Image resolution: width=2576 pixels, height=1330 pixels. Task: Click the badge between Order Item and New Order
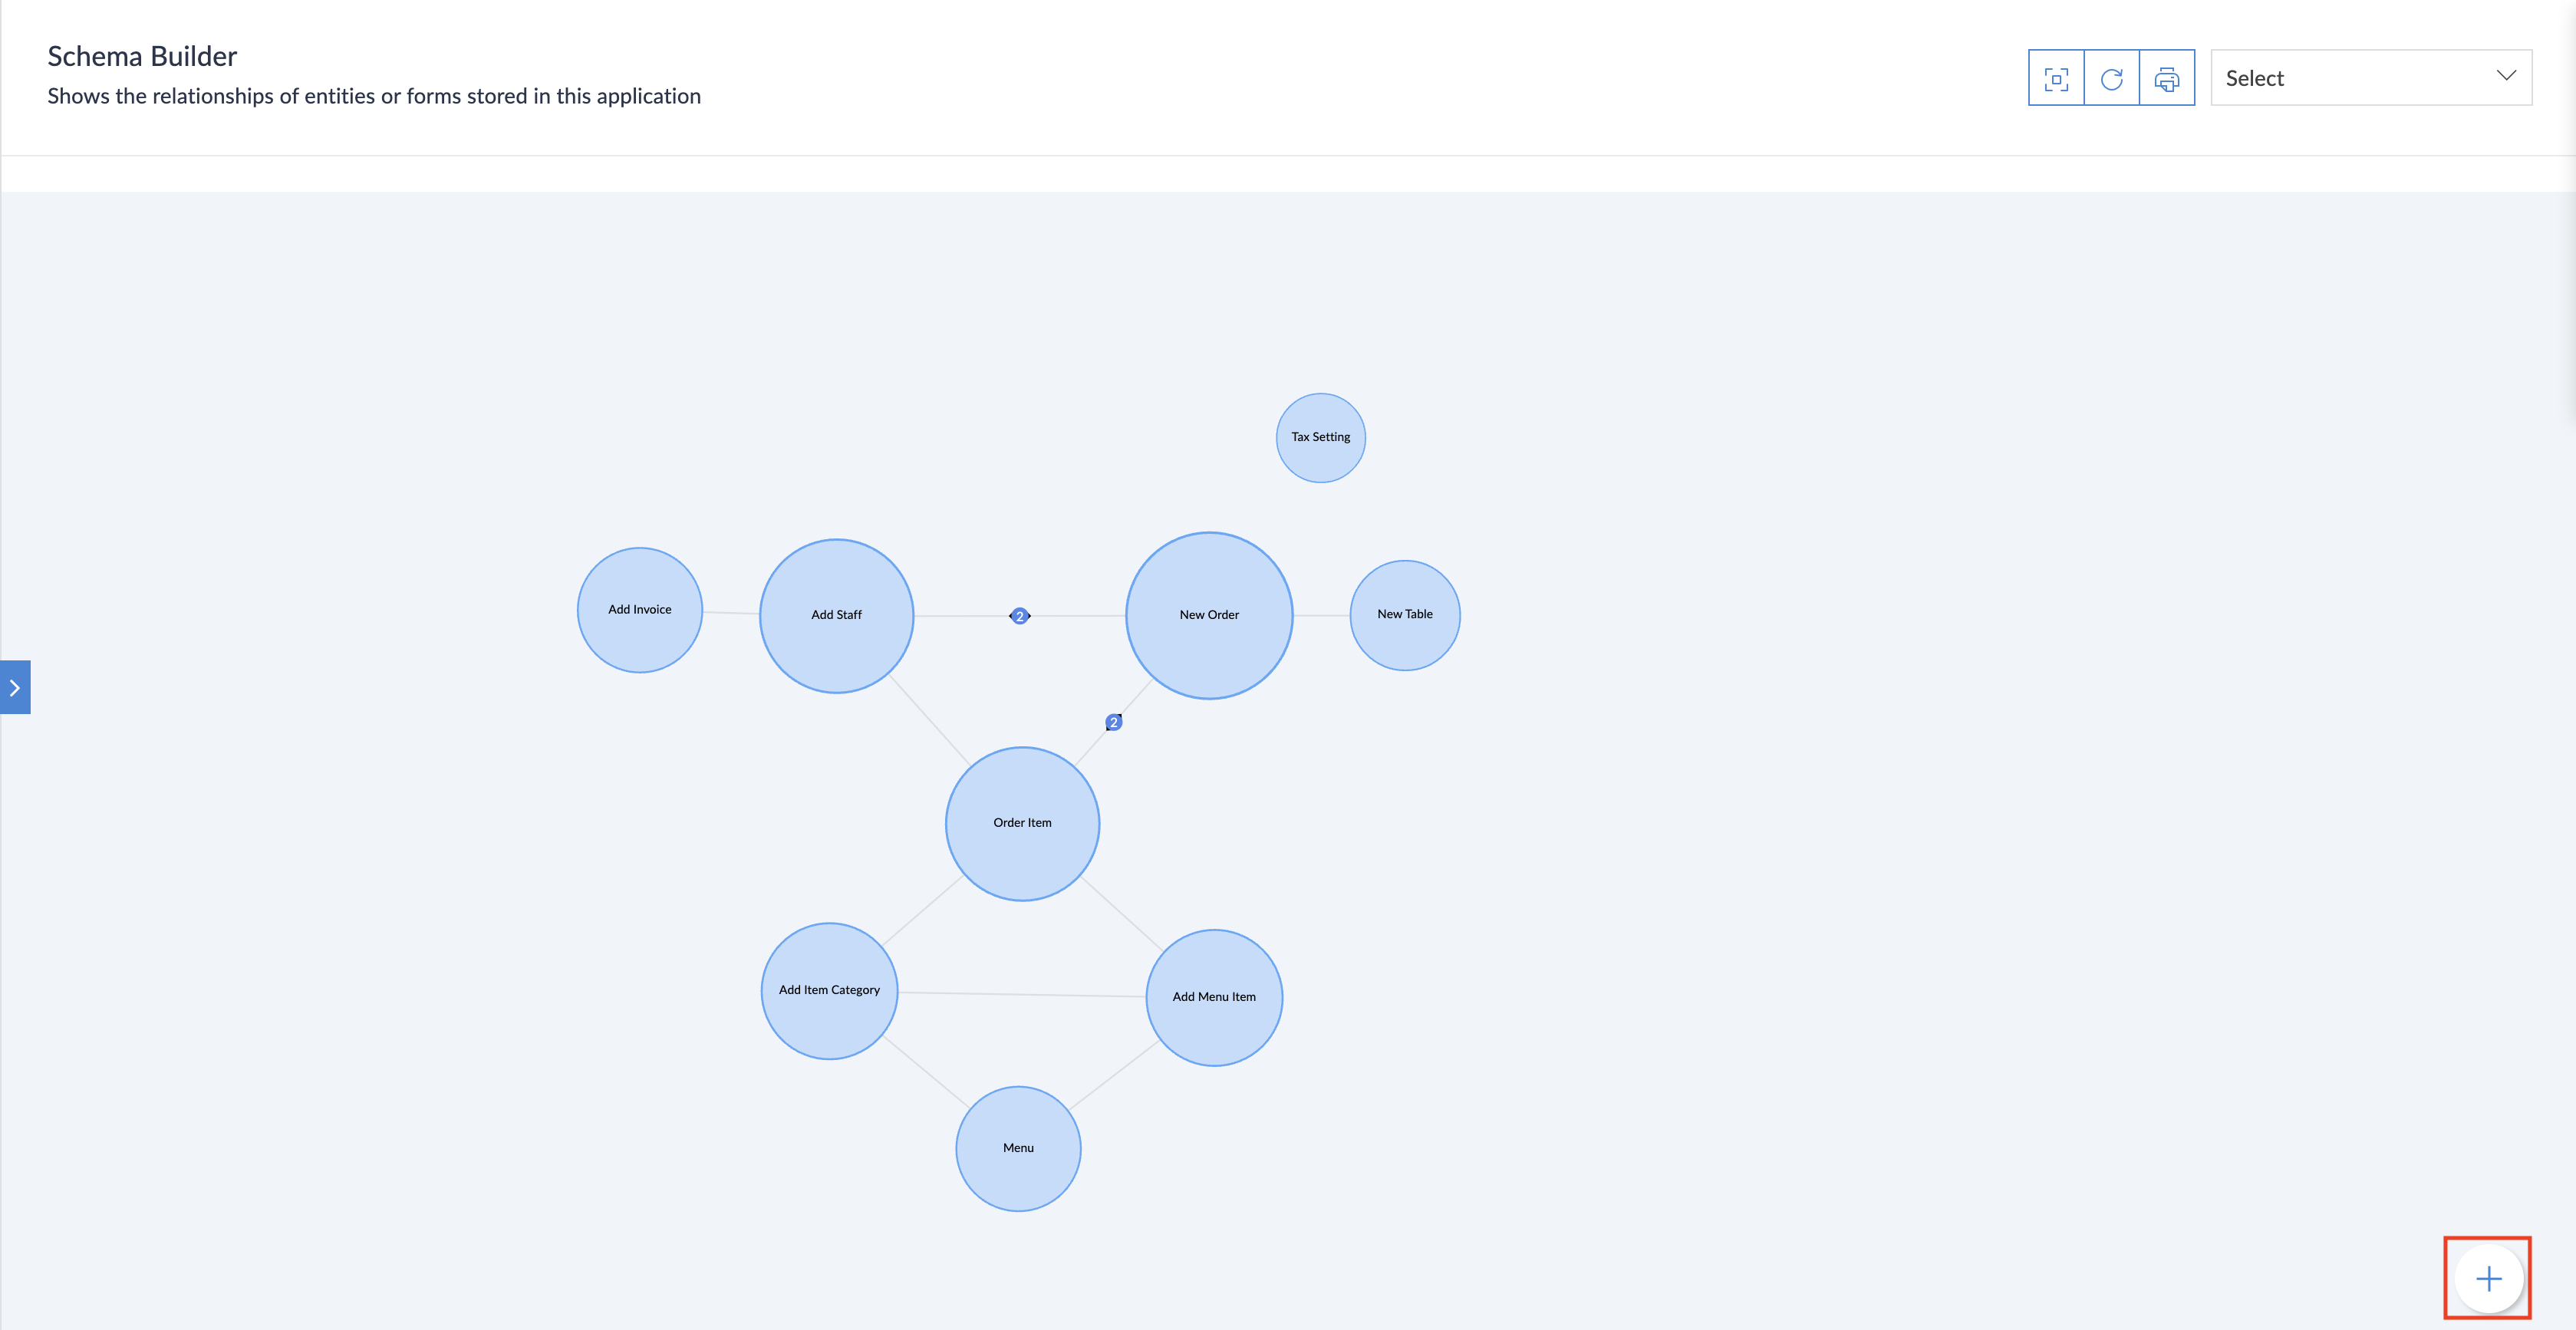tap(1113, 722)
